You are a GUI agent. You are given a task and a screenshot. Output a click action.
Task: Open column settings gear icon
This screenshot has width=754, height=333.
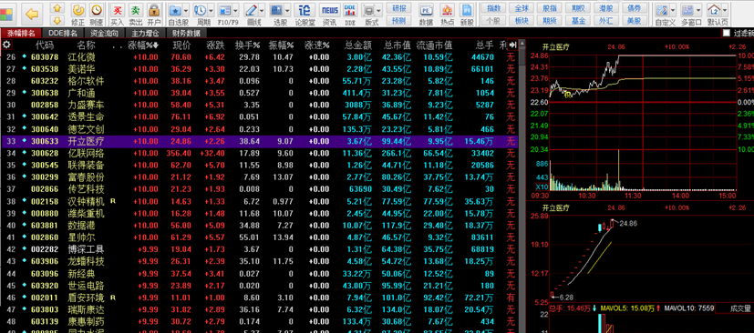[6, 45]
